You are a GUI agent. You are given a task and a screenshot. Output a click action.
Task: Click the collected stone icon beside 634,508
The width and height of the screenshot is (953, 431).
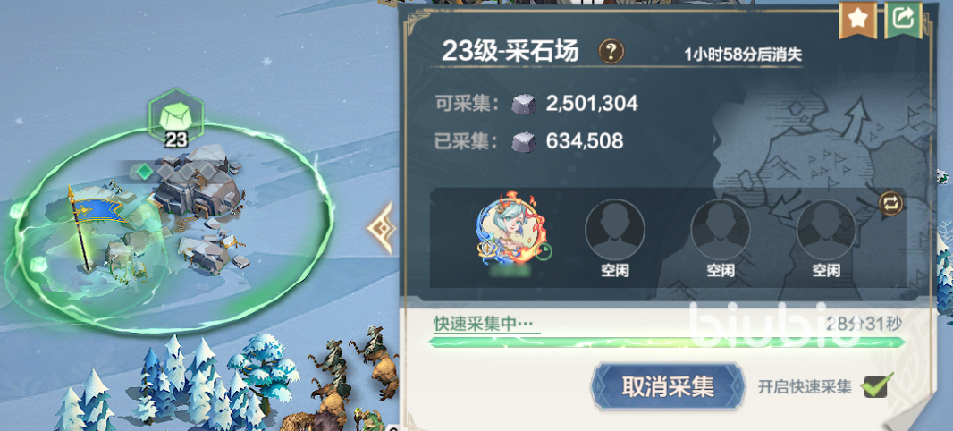click(524, 141)
